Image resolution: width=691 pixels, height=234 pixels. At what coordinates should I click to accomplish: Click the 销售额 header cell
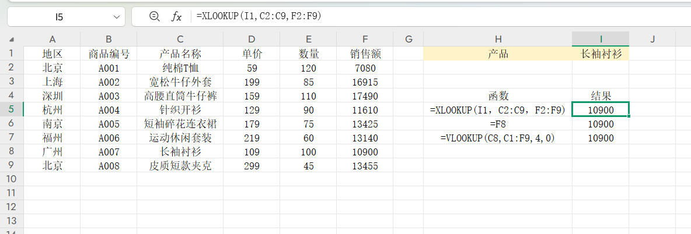(x=365, y=54)
